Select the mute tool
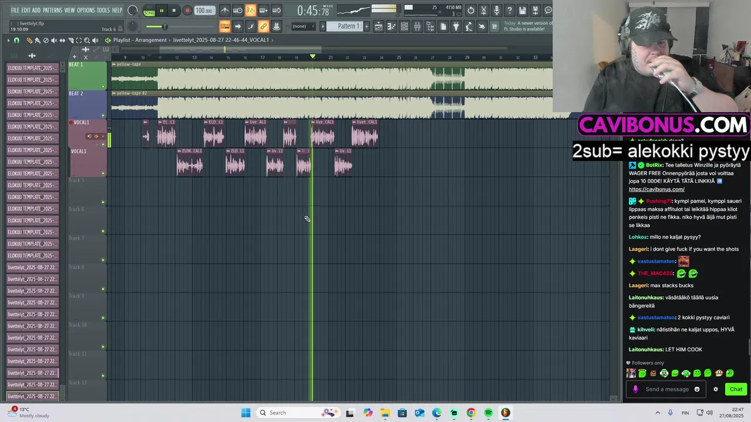Viewport: 751px width, 422px height. click(54, 40)
